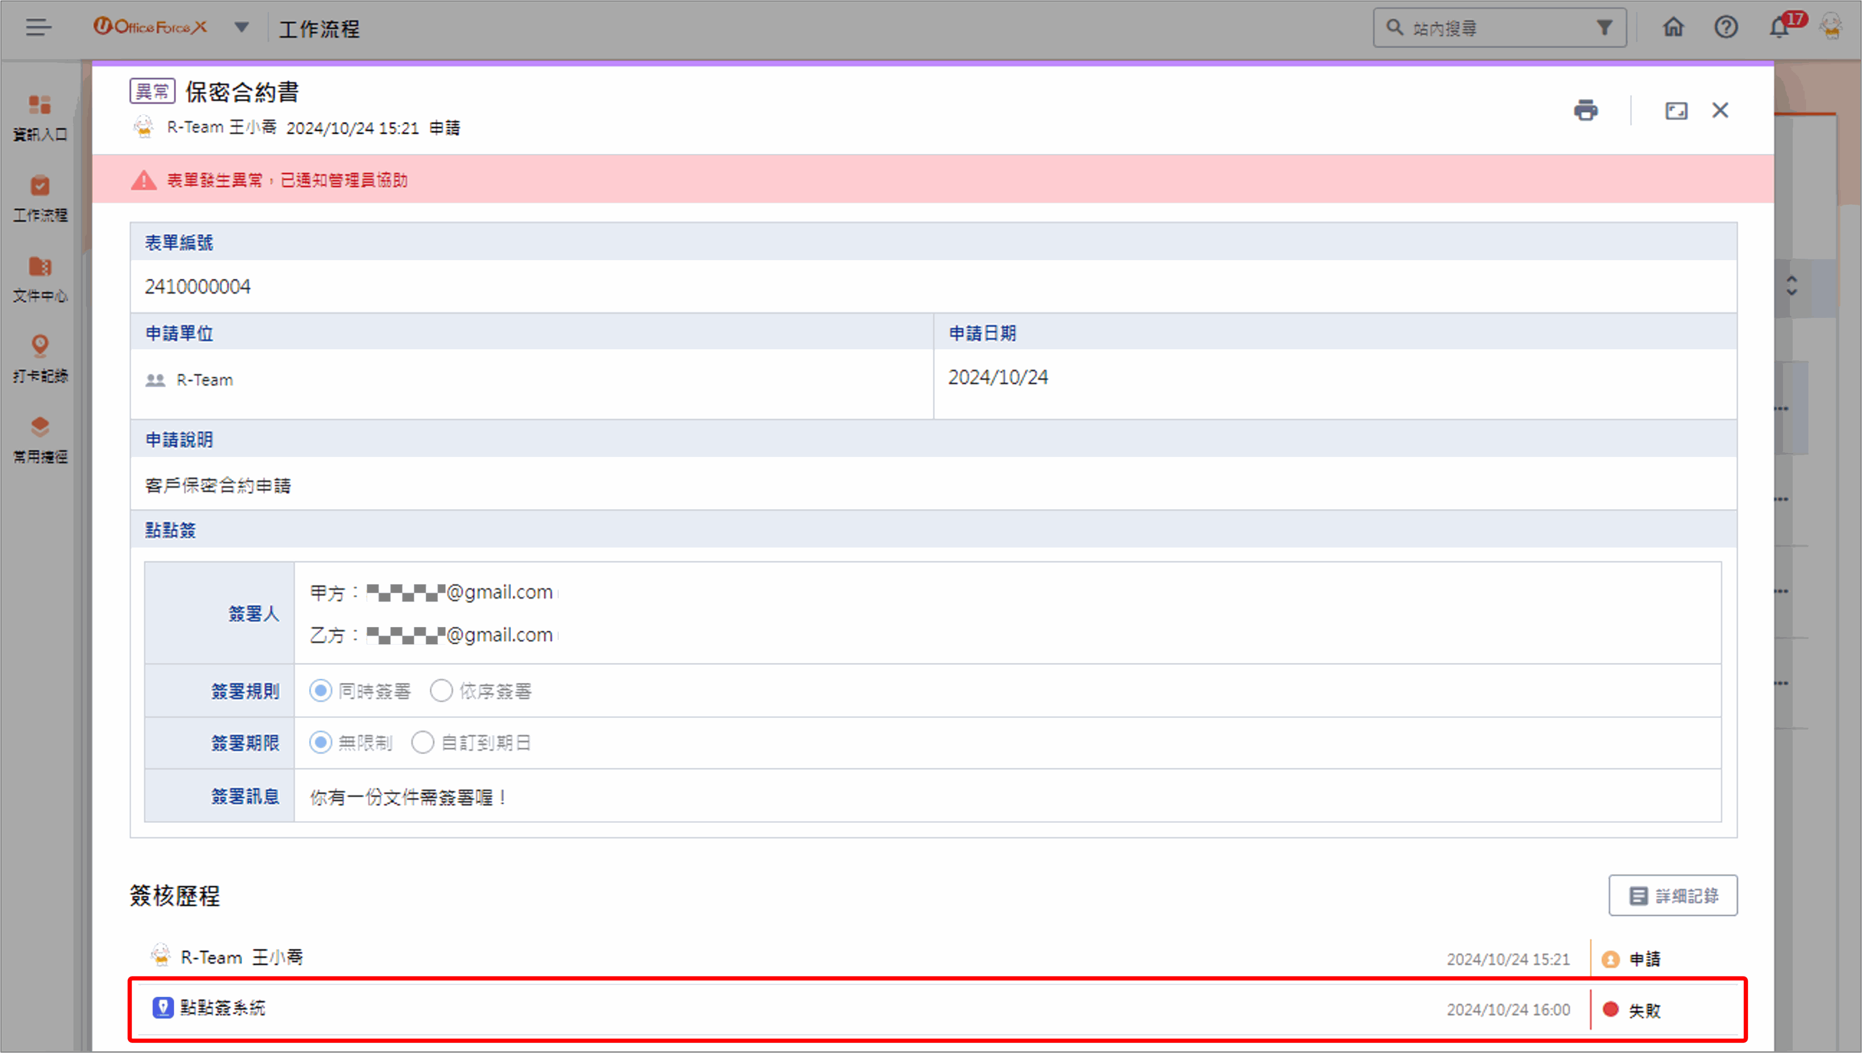The height and width of the screenshot is (1053, 1862).
Task: Go to 工作流程 in the sidebar
Action: tap(40, 197)
